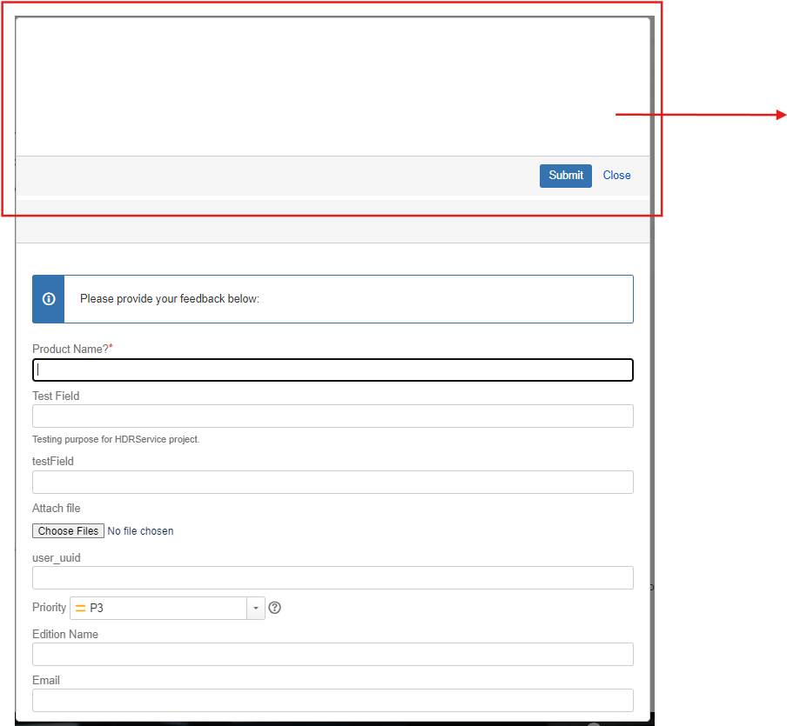
Task: Click 'Testing purpose for HDRService project.' description
Action: 116,439
